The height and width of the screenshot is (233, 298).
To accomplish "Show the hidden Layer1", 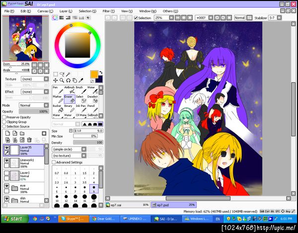I will point(6,173).
